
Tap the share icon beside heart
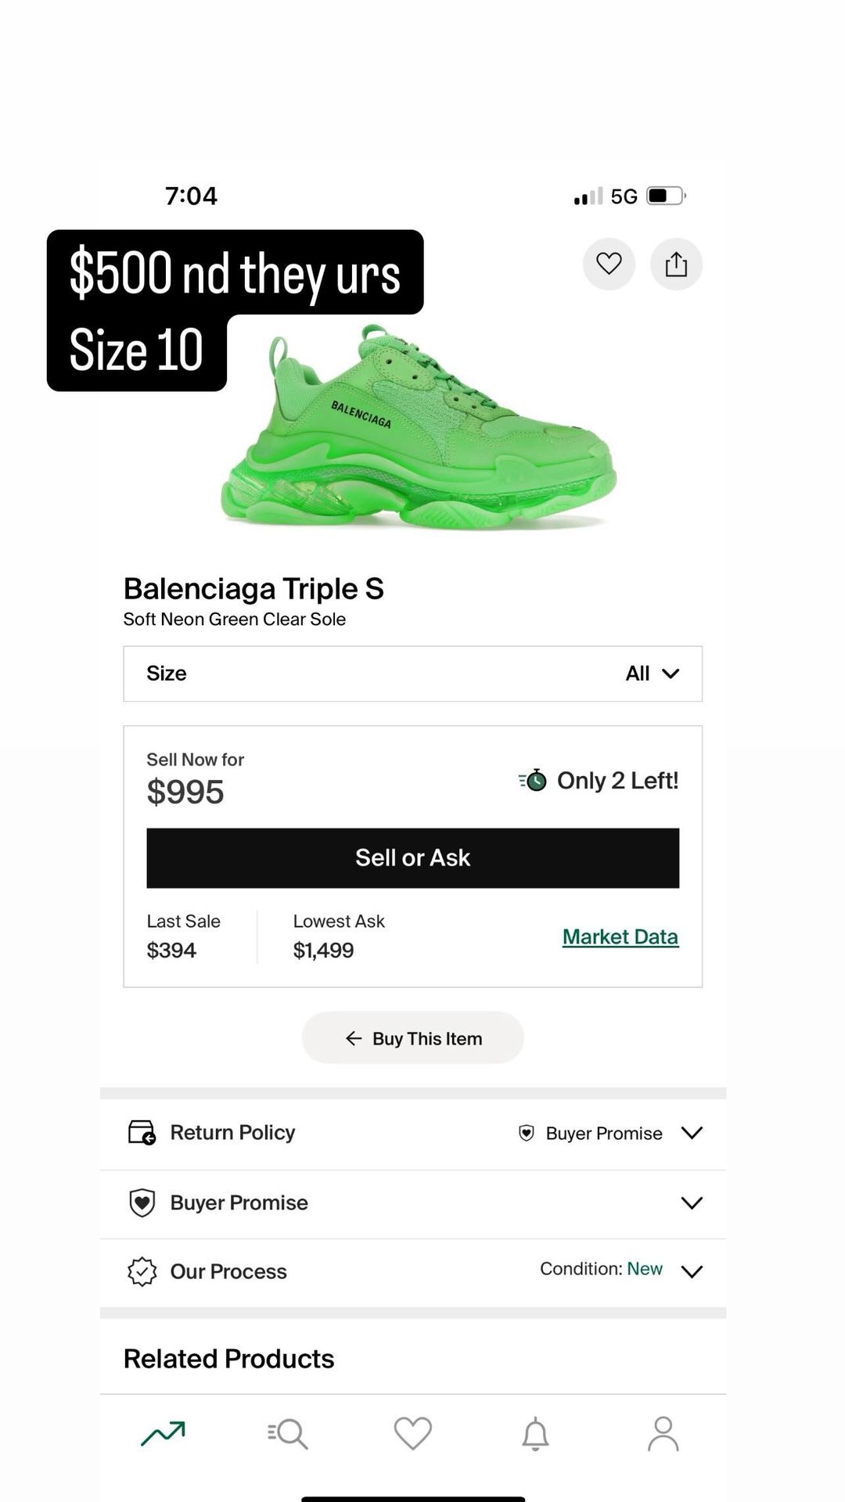tap(676, 264)
